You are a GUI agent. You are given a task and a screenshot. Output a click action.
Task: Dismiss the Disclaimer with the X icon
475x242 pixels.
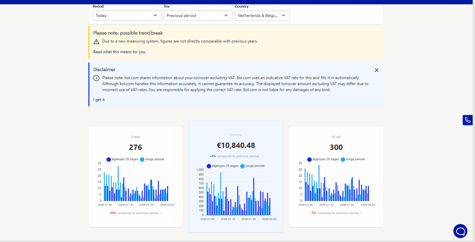[x=376, y=70]
